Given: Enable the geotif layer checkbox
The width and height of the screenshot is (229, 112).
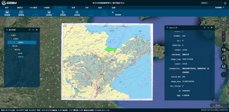Looking at the screenshot, I should click(x=16, y=53).
